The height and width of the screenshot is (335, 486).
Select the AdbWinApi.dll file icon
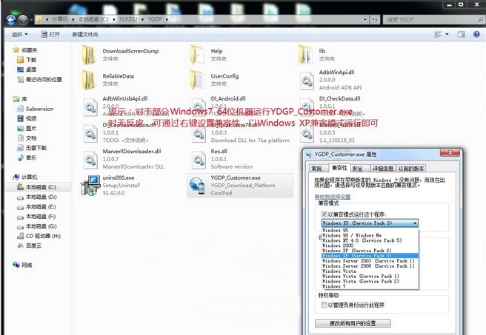tap(307, 81)
